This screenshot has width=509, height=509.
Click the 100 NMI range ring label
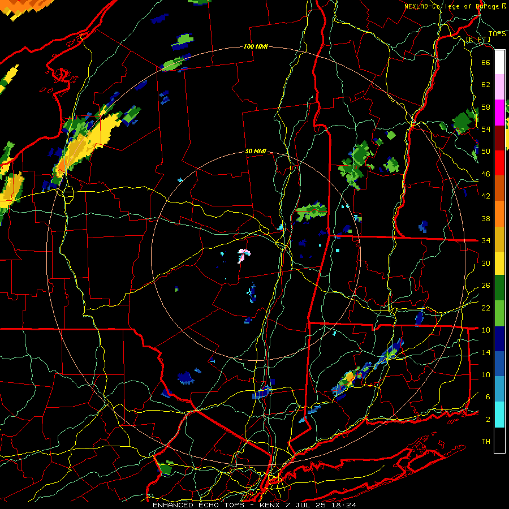tap(256, 46)
